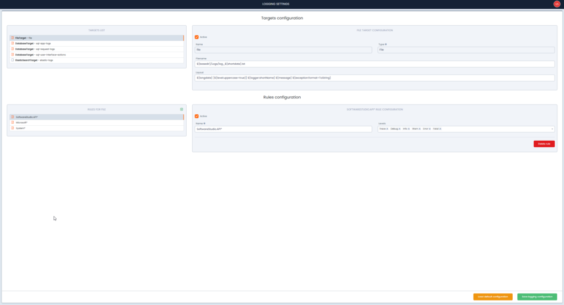Remove the Warn level tag
The height and width of the screenshot is (305, 564).
point(420,129)
